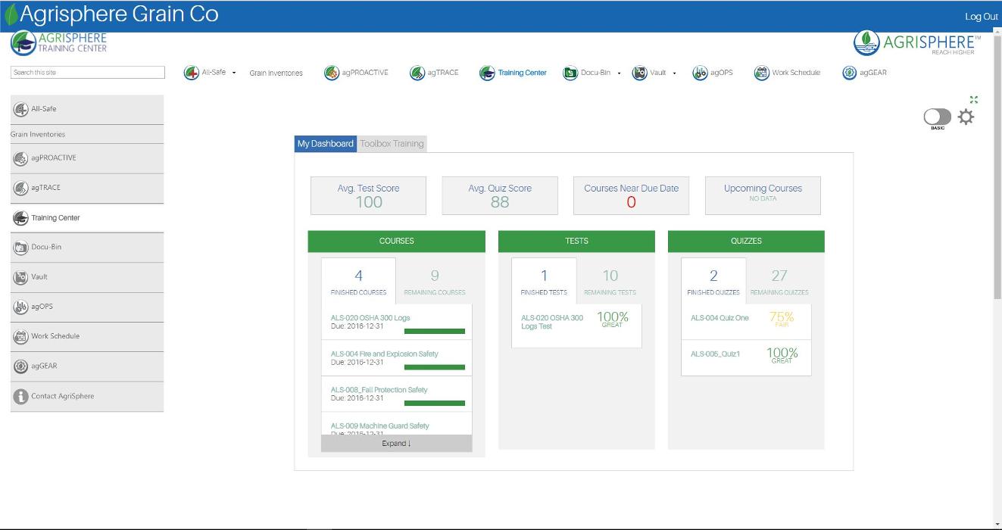Open ALS-009 Machine Guard Safety course
Screen dimensions: 1002x530
380,426
